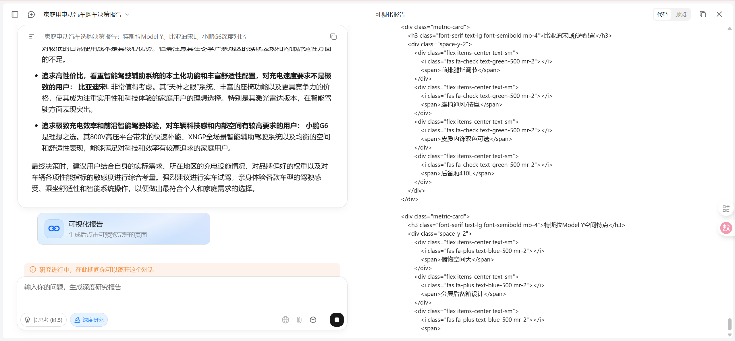Click the pink translate floating icon
This screenshot has height=341, width=735.
tap(726, 228)
